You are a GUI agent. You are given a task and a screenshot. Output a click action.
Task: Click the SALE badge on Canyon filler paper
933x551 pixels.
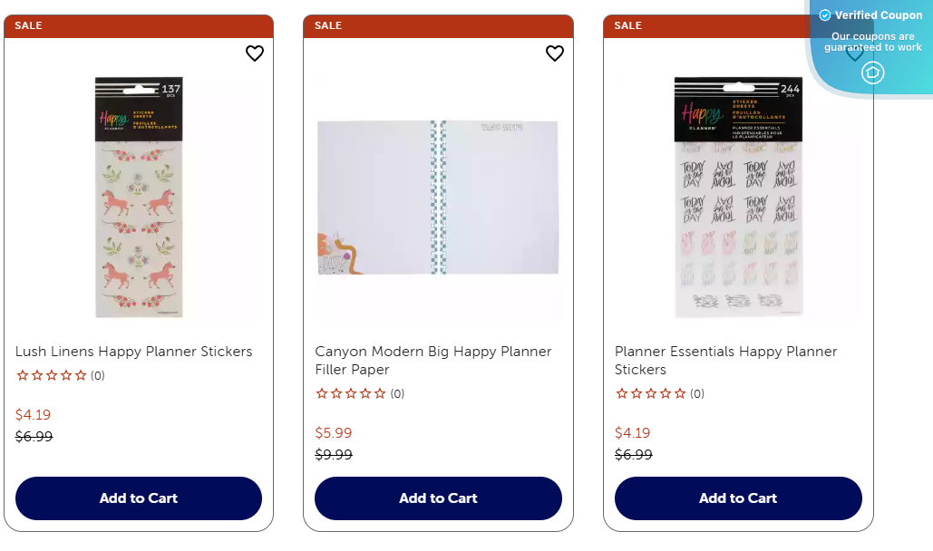coord(328,24)
